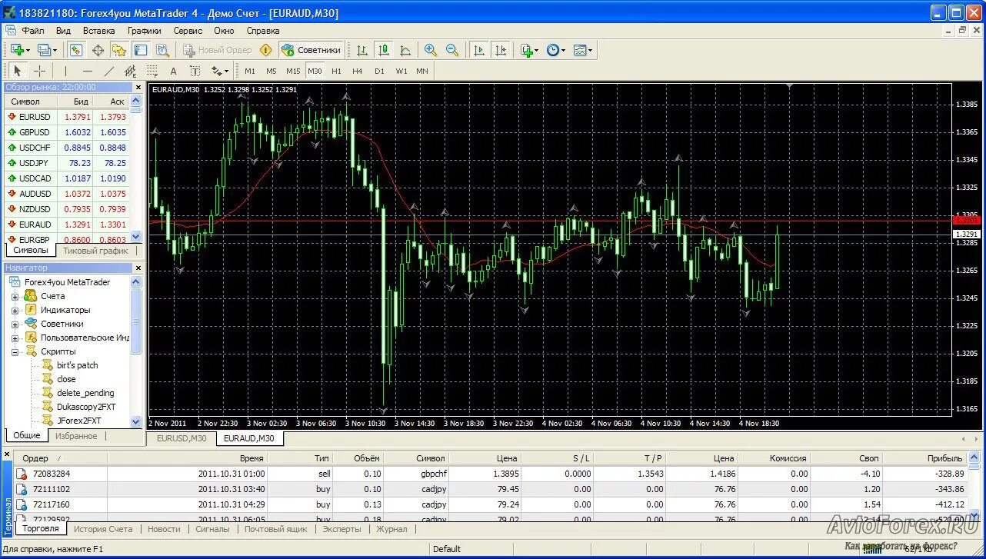The height and width of the screenshot is (559, 986).
Task: Open the Сервис menu
Action: point(188,31)
